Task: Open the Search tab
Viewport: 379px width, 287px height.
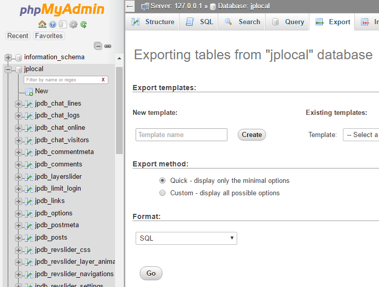Action: pos(242,22)
